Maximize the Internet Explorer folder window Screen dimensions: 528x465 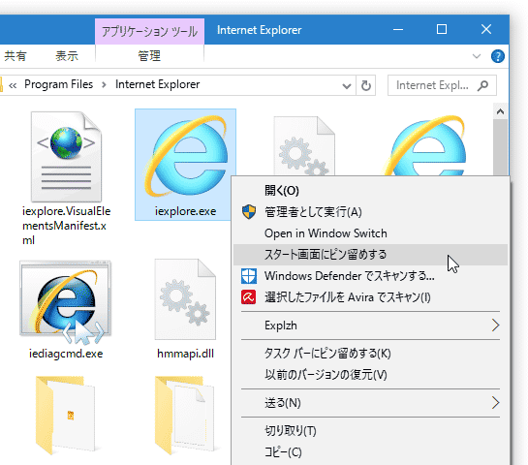coord(442,29)
